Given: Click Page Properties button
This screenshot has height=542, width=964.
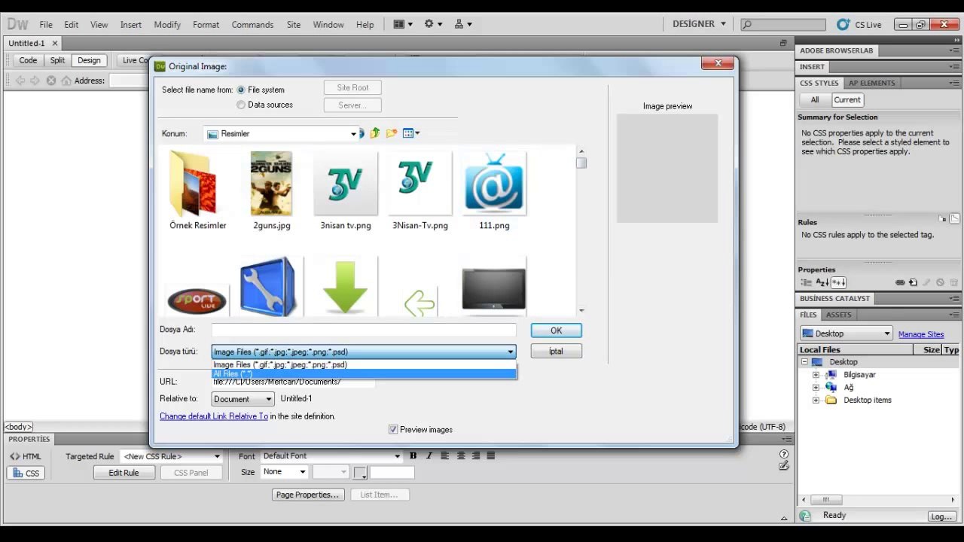Looking at the screenshot, I should (x=307, y=495).
